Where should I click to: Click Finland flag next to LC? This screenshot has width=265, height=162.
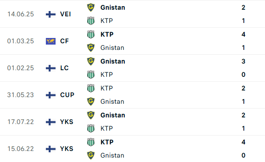coord(51,68)
